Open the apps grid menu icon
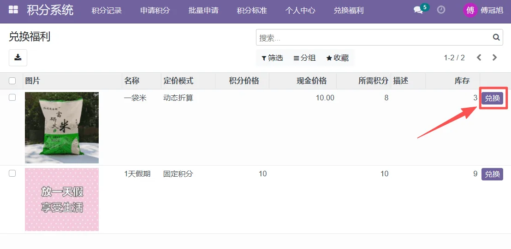The height and width of the screenshot is (249, 511). pos(13,10)
